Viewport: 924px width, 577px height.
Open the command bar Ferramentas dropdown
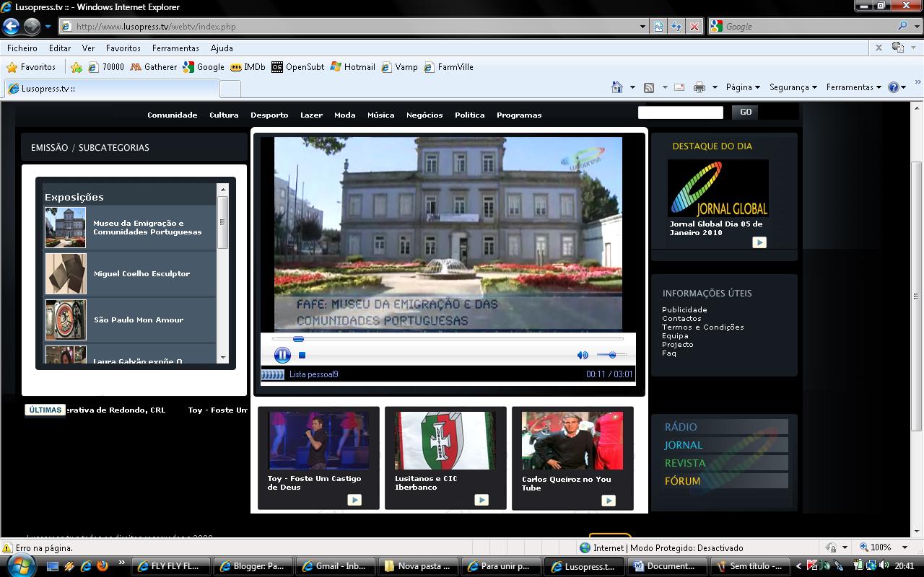tap(854, 87)
